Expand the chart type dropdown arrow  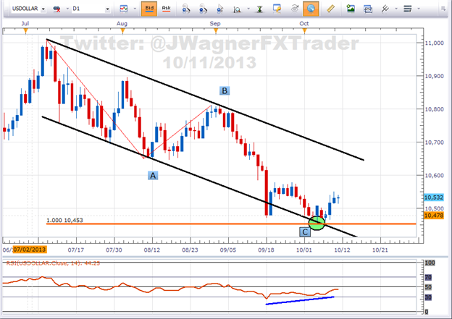[x=135, y=9]
